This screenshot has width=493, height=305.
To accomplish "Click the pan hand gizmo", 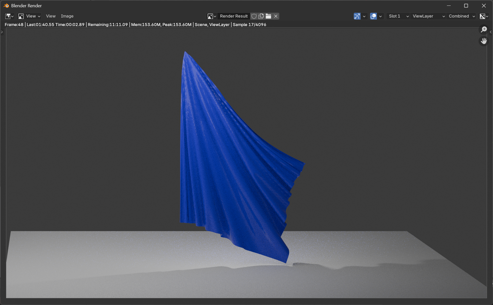I will 484,41.
